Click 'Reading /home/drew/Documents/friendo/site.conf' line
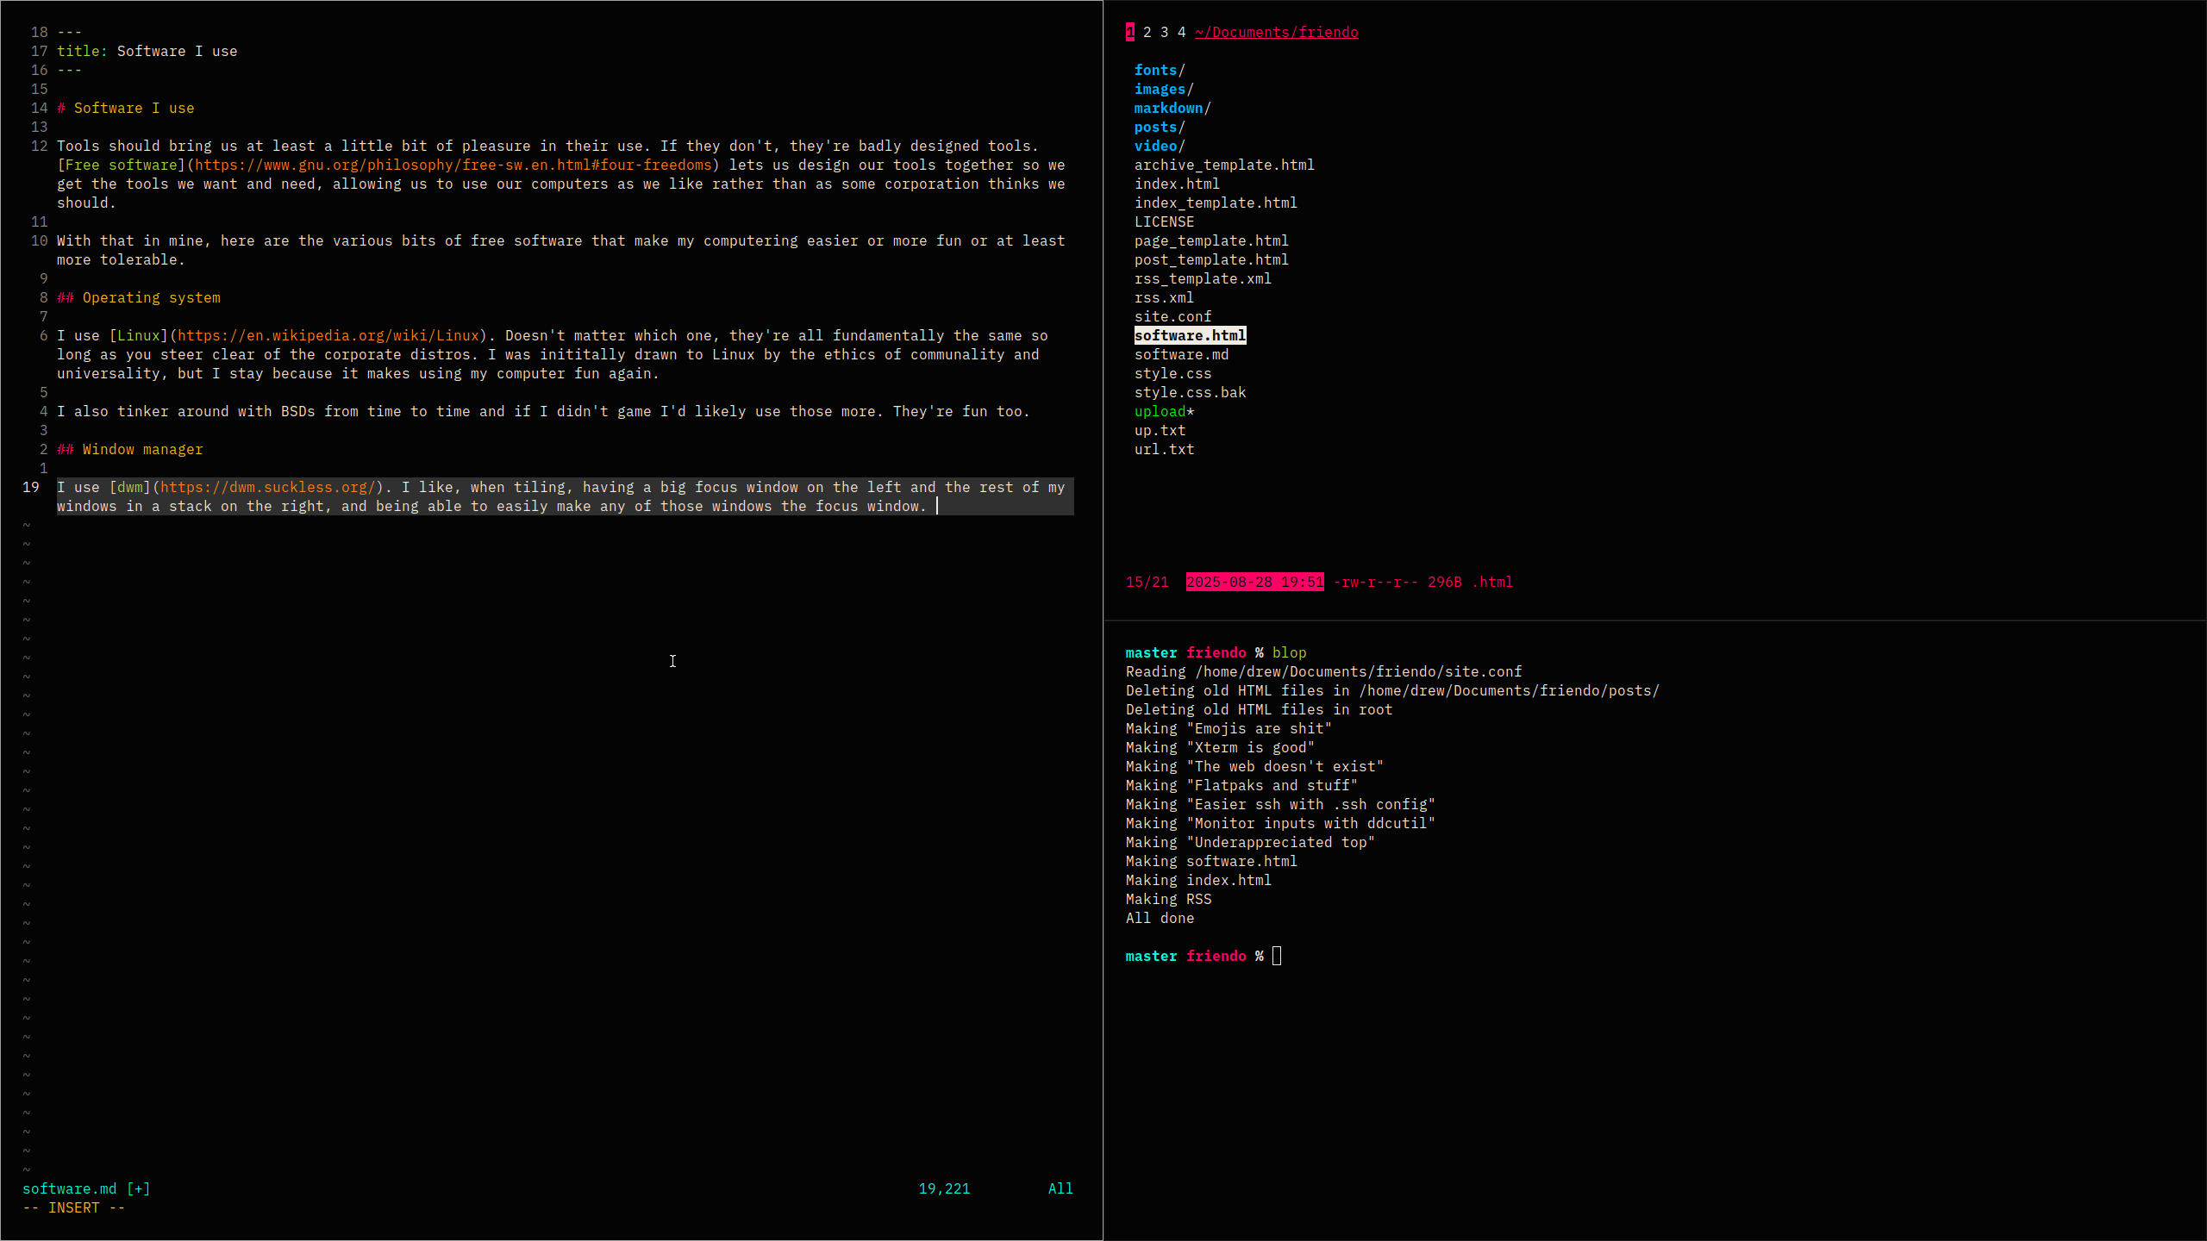The height and width of the screenshot is (1241, 2207). click(x=1323, y=671)
